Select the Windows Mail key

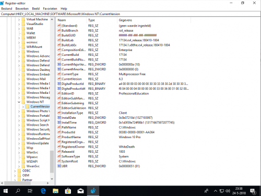tap(36, 79)
